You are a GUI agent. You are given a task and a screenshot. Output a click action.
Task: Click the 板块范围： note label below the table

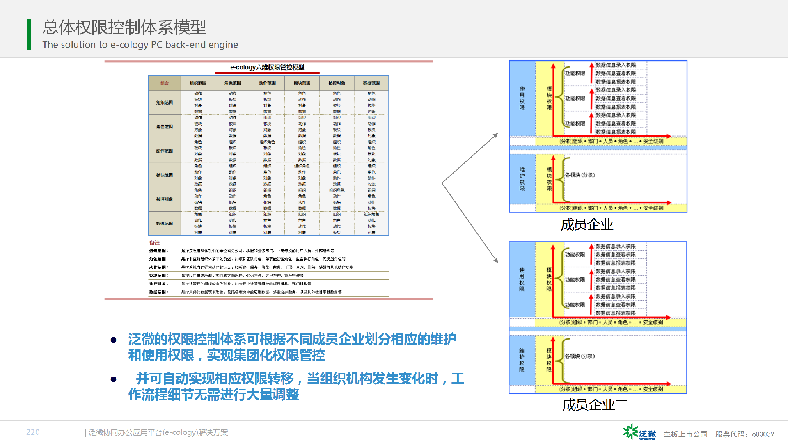[x=158, y=276]
